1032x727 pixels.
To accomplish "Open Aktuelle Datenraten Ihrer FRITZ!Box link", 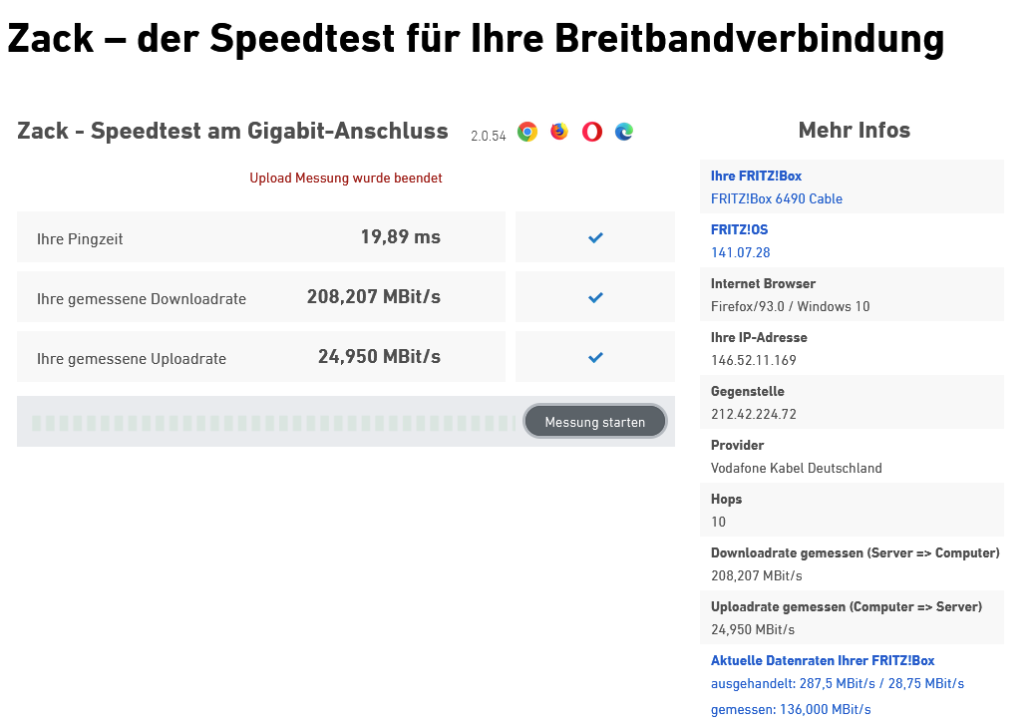I will (x=822, y=660).
